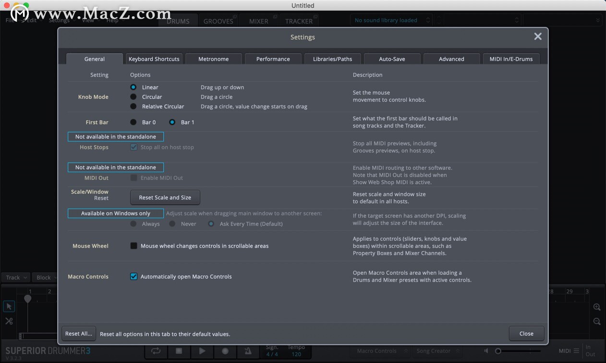Open the rightmost header dropdown with double chevron

(562, 20)
